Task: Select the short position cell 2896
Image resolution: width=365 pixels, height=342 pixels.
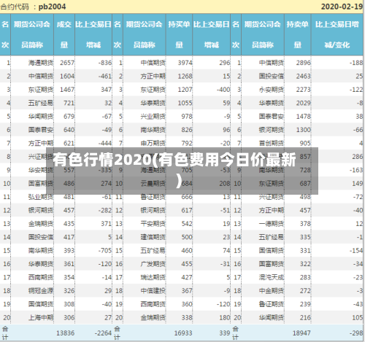Action: coord(304,63)
